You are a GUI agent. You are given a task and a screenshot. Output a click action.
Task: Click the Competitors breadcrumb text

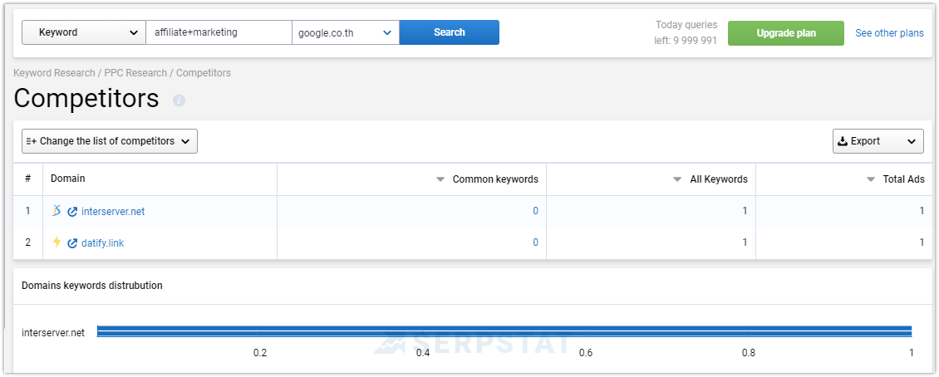pyautogui.click(x=203, y=73)
